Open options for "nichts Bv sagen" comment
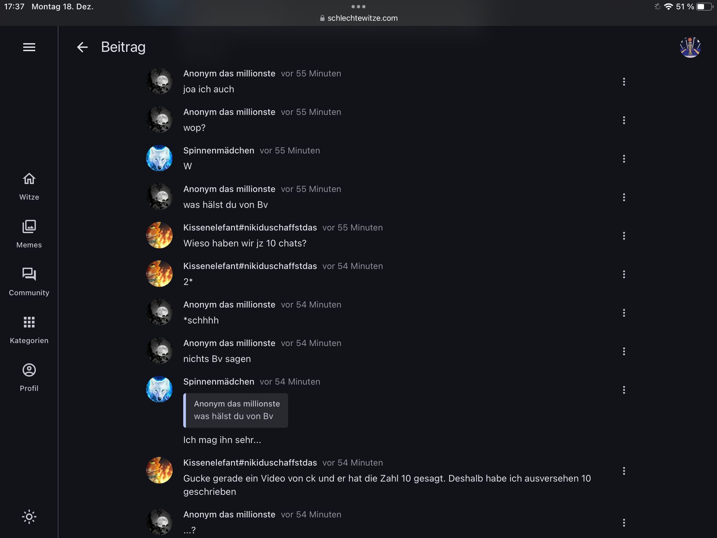717x538 pixels. click(624, 351)
